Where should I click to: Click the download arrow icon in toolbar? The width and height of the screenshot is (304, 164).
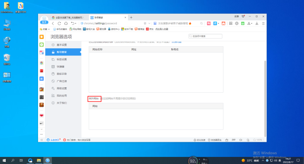[x=257, y=23]
